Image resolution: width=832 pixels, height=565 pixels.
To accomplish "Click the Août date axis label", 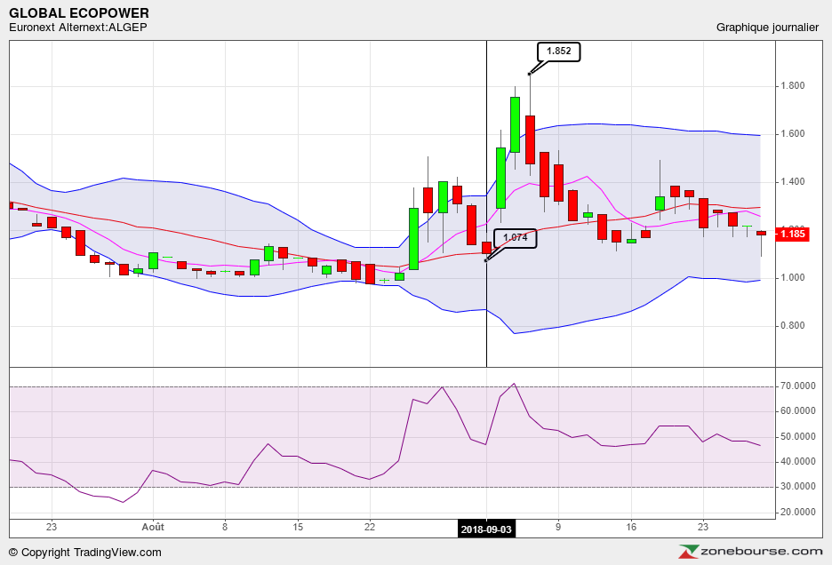I will 153,528.
